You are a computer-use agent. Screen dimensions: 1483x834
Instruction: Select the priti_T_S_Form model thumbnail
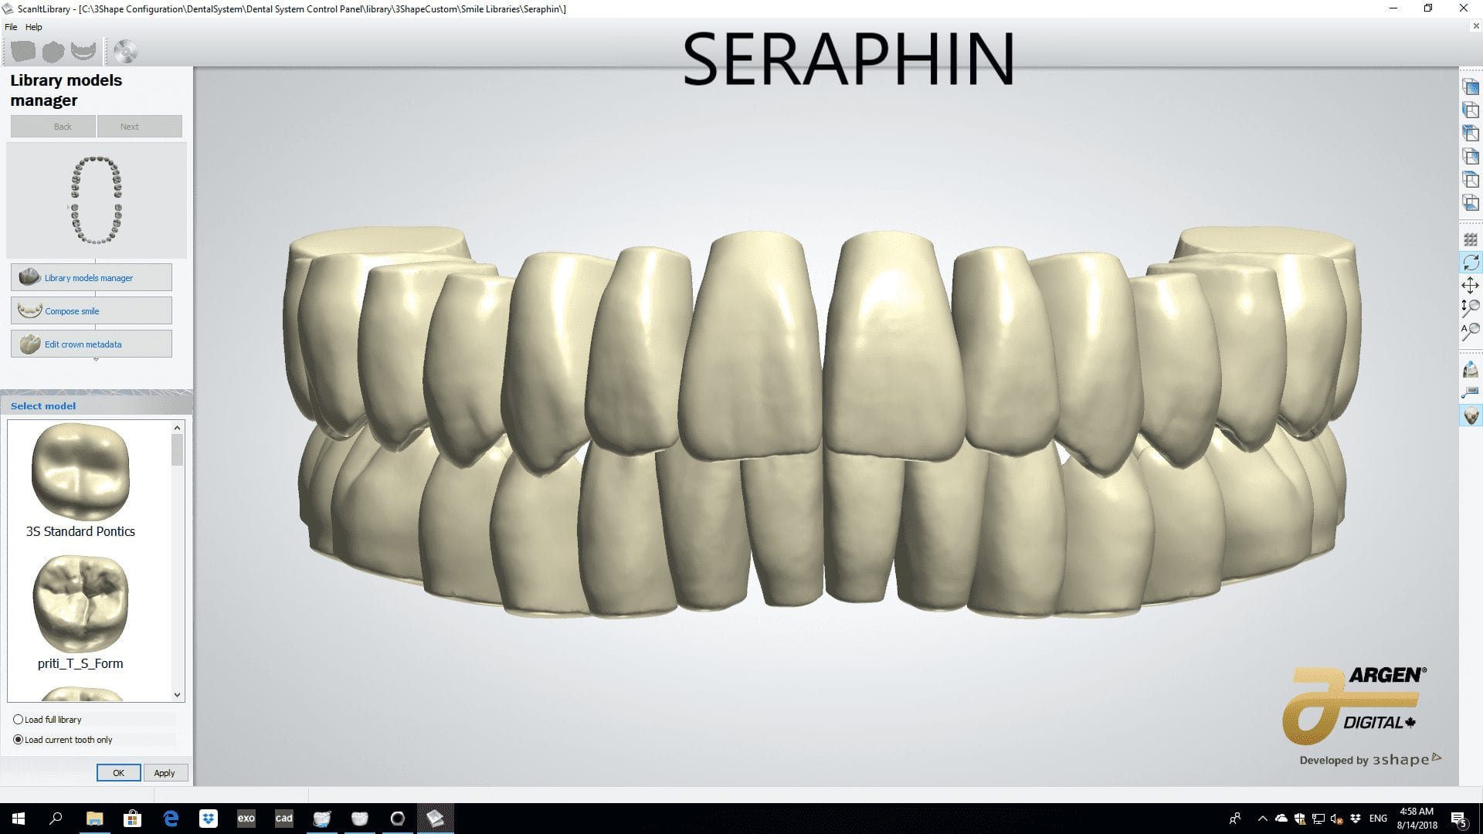click(80, 604)
